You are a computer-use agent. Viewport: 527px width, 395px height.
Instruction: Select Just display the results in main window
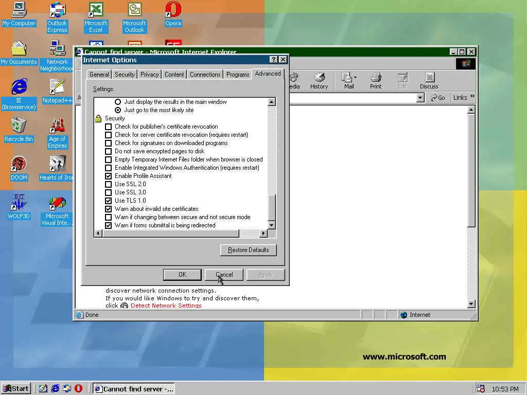click(x=118, y=102)
